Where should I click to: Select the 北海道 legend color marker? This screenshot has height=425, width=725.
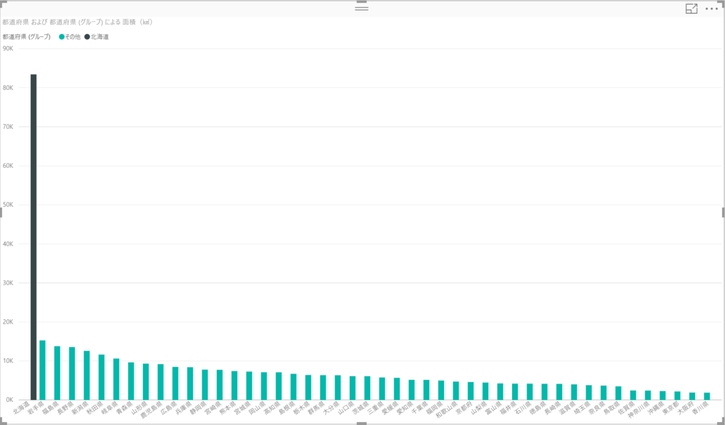87,37
